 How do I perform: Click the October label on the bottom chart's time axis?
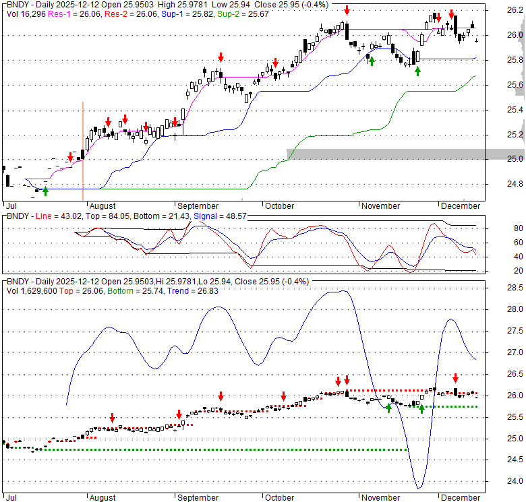point(279,498)
